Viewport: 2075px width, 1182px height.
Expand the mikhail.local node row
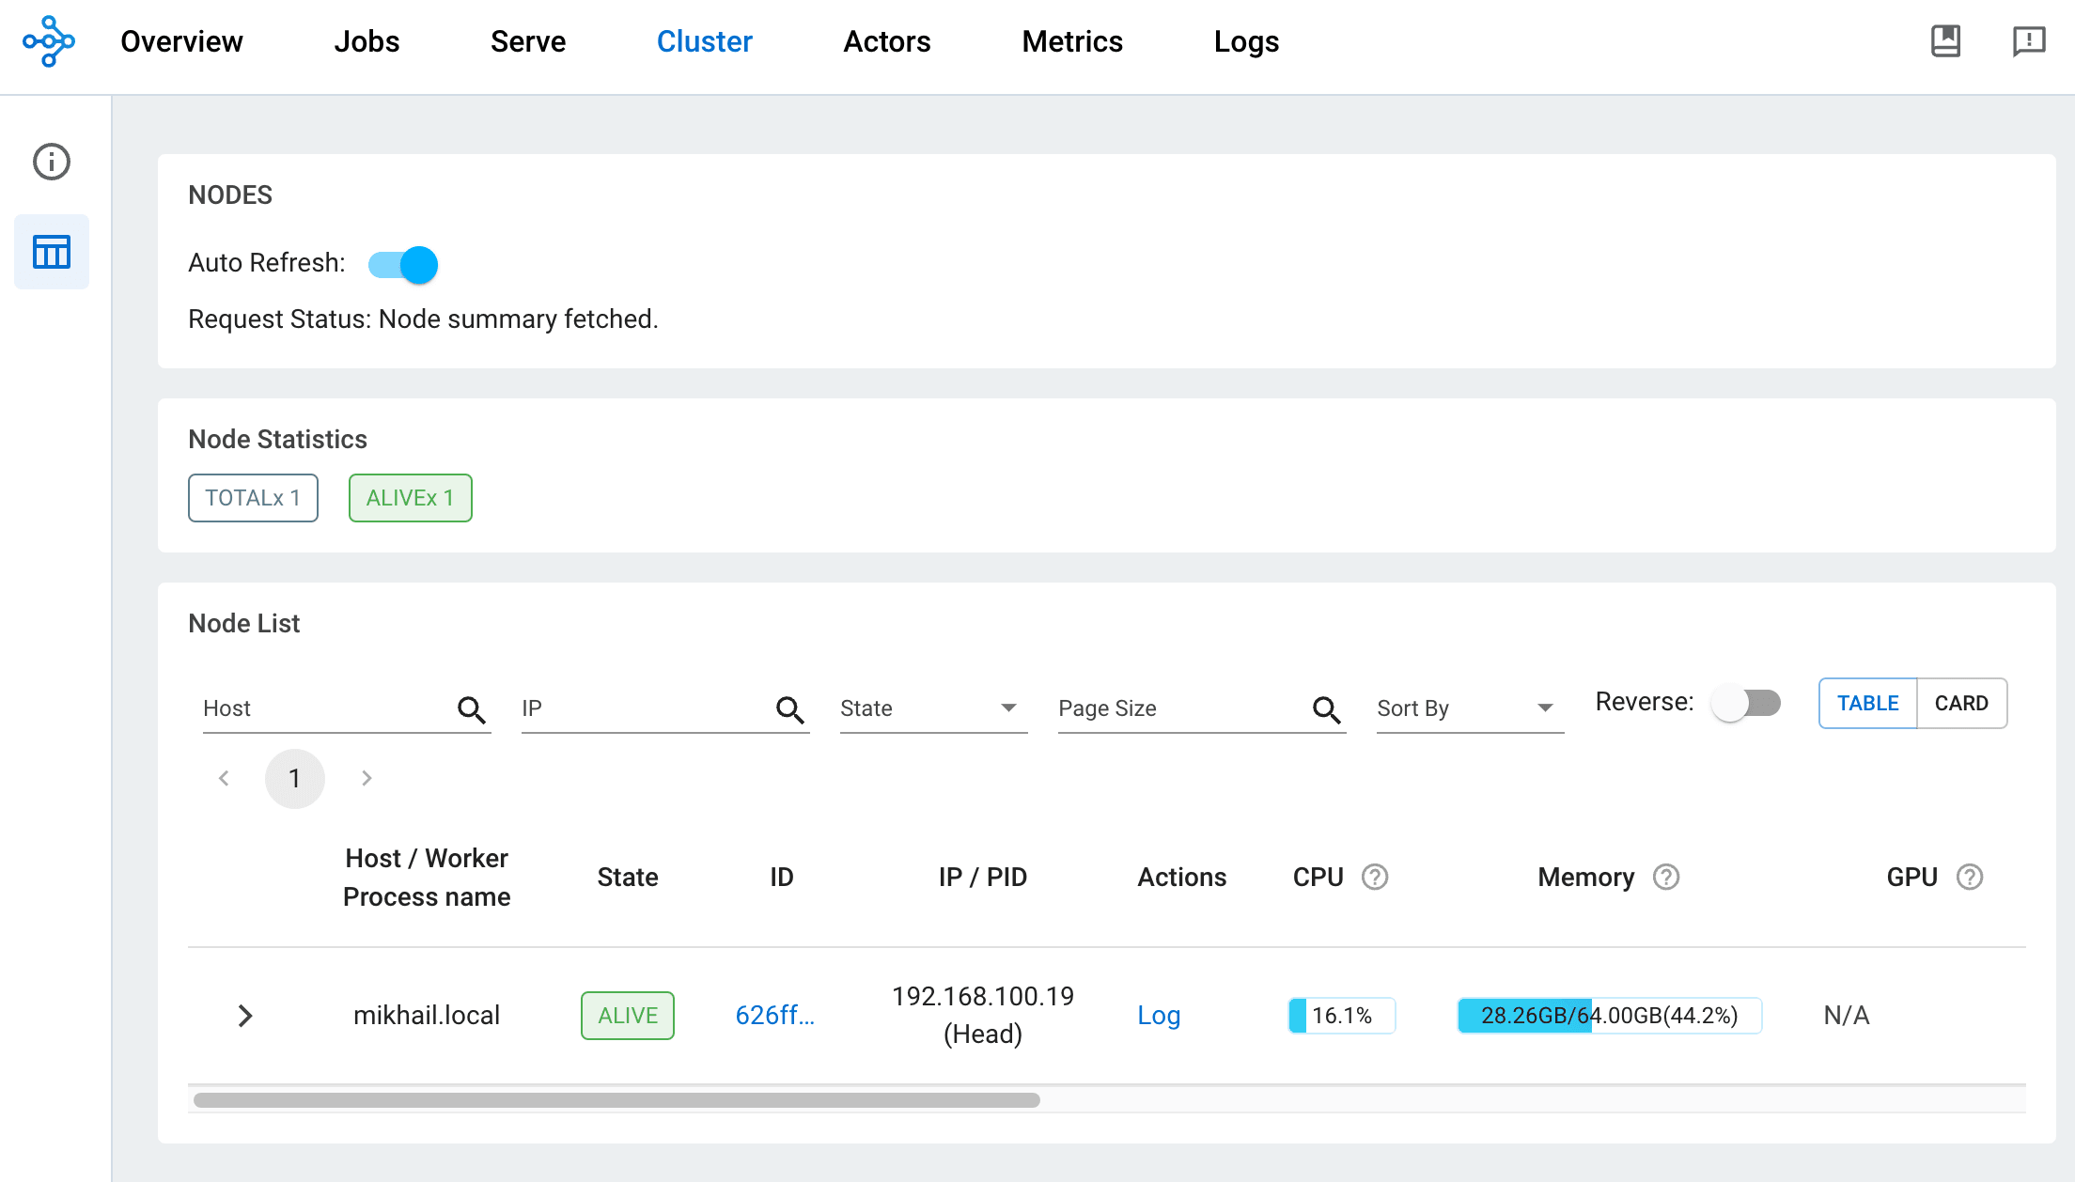coord(245,1016)
